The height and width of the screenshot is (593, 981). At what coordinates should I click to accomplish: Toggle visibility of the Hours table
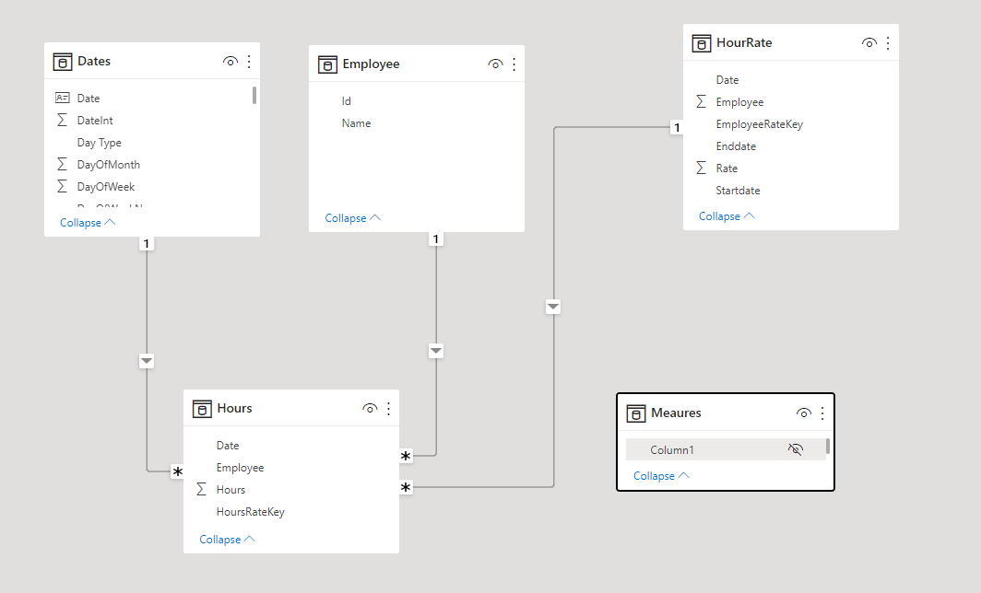tap(370, 409)
